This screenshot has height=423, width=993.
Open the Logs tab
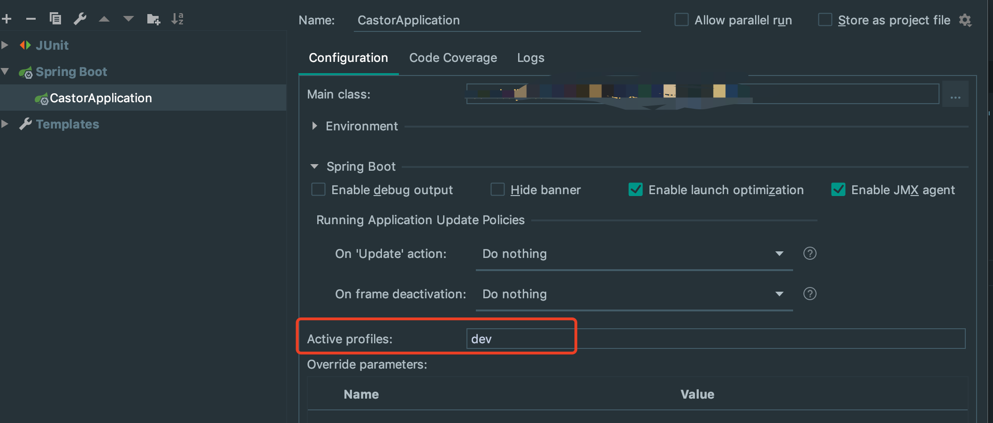click(530, 58)
